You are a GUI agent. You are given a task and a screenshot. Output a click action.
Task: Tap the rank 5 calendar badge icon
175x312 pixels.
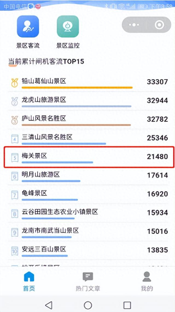pos(14,158)
